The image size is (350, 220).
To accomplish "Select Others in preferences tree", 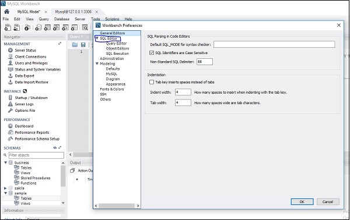I will tap(106, 100).
